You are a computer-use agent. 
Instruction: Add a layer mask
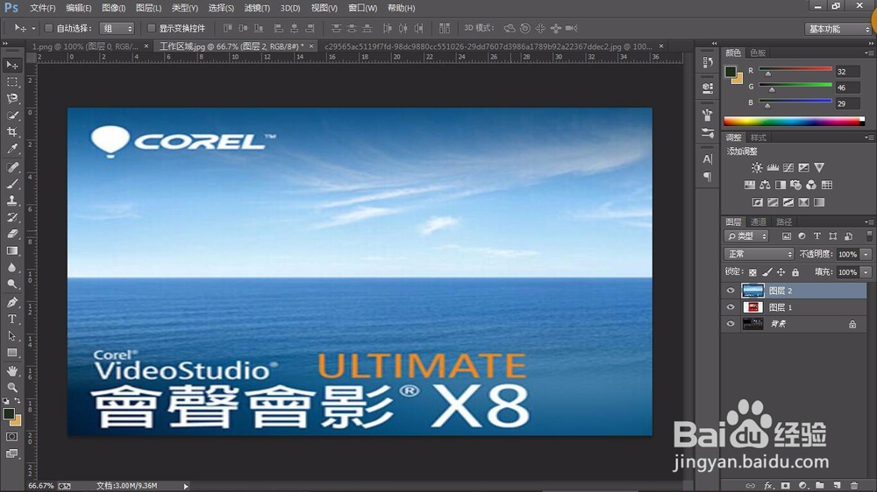785,485
